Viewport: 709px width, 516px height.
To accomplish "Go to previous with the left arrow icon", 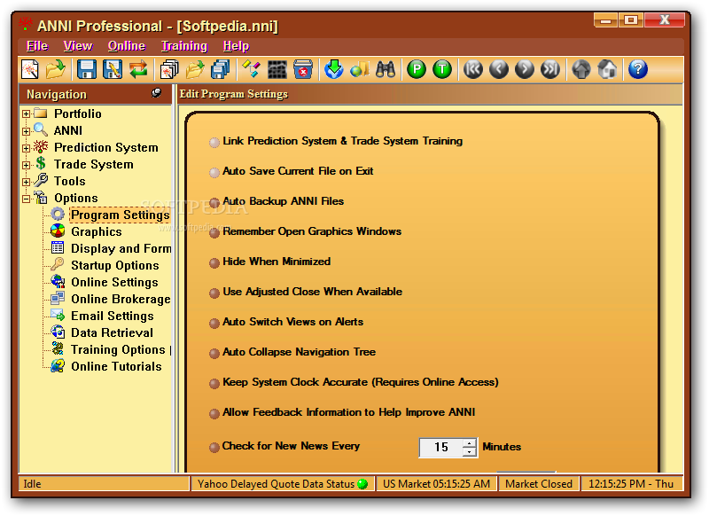I will pyautogui.click(x=499, y=70).
